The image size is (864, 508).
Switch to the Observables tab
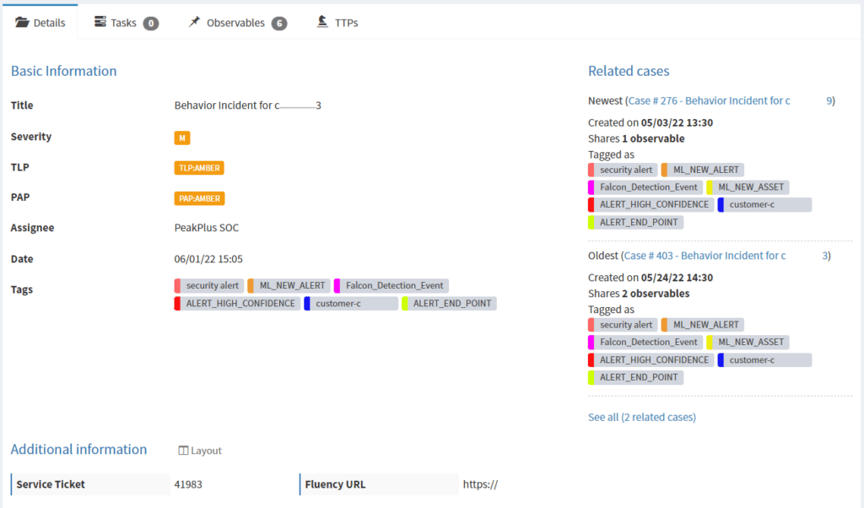click(x=236, y=23)
